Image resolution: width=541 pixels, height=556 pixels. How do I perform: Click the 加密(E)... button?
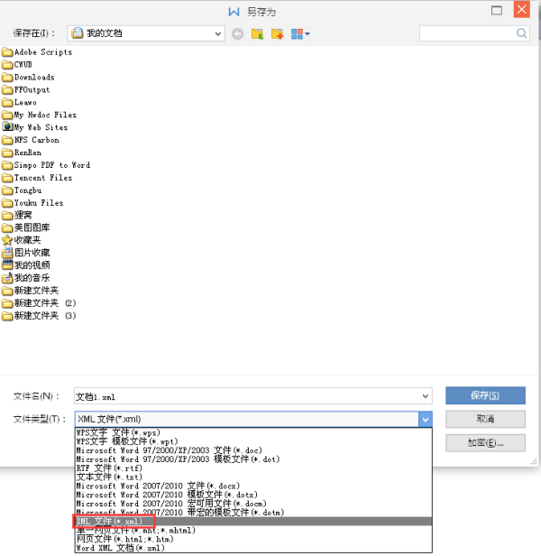coord(485,443)
